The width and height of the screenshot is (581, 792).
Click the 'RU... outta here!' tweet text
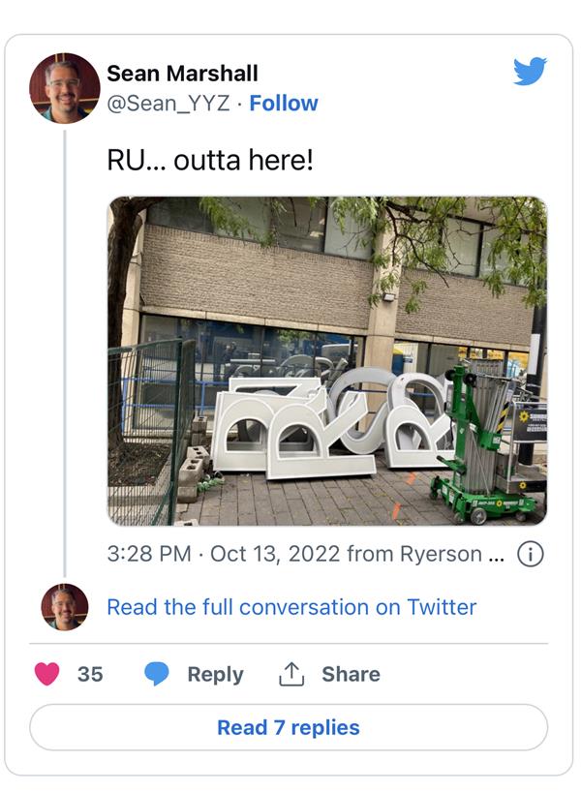click(x=210, y=160)
